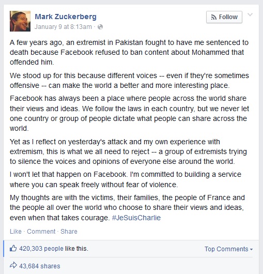Expand the post options chevron menu
The height and width of the screenshot is (274, 263).
click(x=250, y=14)
